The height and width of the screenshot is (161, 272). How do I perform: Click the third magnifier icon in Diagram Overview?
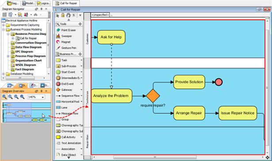(x=16, y=97)
